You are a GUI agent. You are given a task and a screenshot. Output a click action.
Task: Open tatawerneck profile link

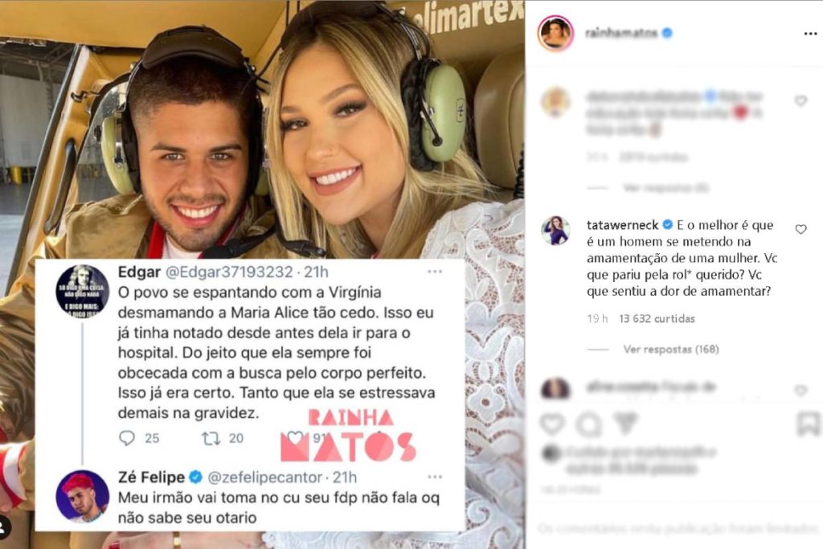[623, 225]
